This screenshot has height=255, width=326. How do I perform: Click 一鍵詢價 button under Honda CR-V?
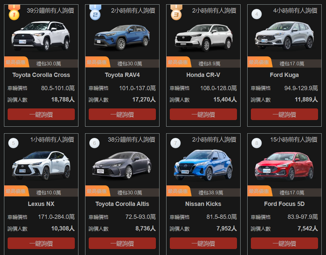tap(203, 114)
